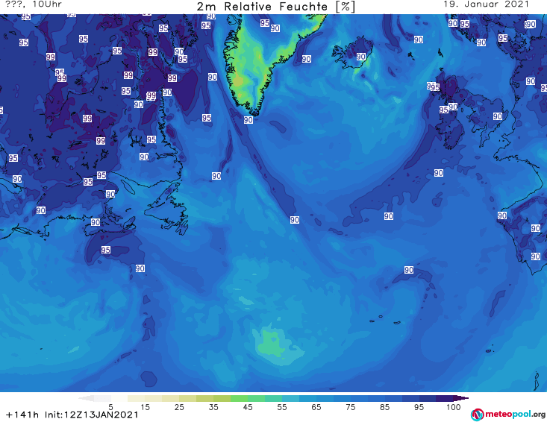The height and width of the screenshot is (422, 547).
Task: Pick the bright green colorbar segment after 45
Action: tap(256, 398)
